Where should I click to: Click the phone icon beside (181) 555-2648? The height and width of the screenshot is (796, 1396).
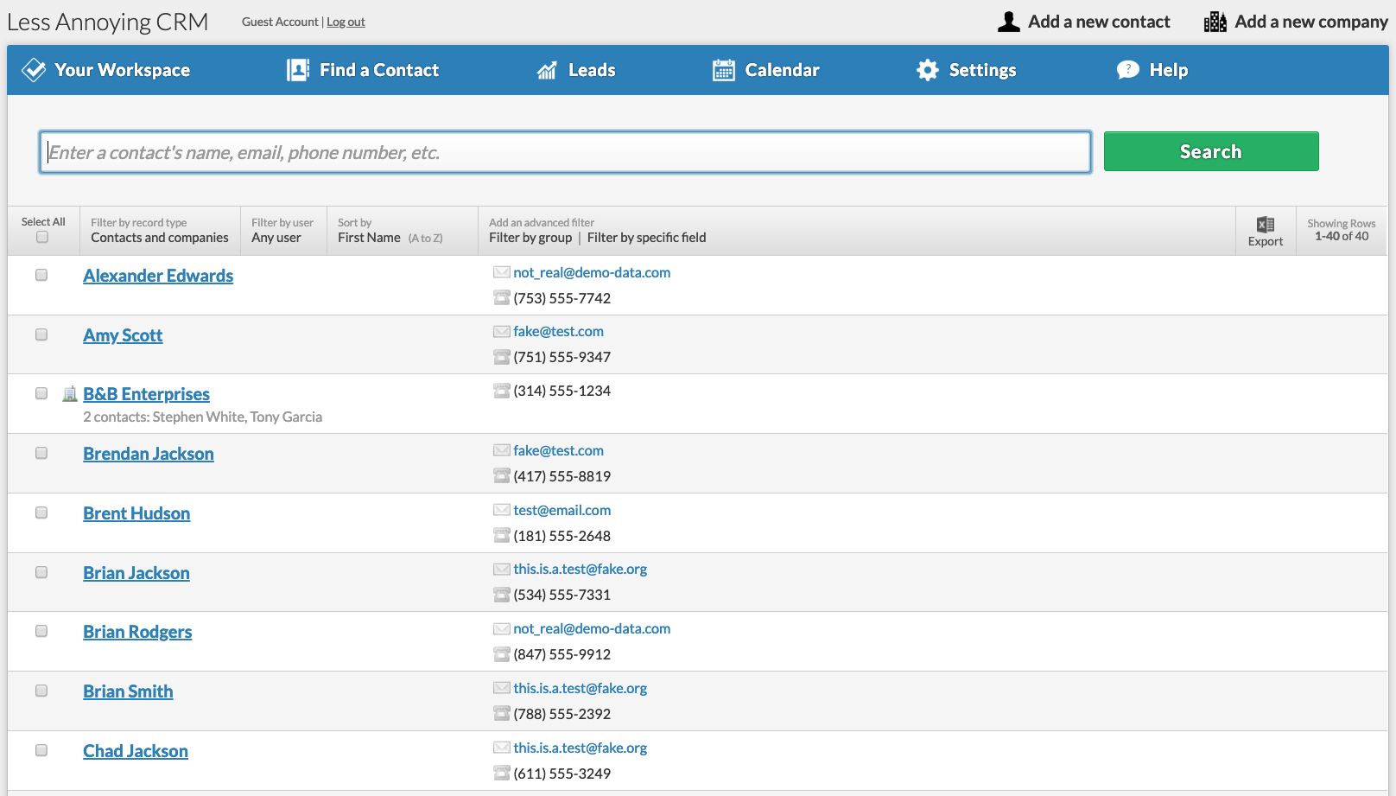(502, 536)
